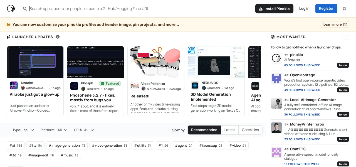
Task: Open ChatTTS avatar icon
Action: 276,153
